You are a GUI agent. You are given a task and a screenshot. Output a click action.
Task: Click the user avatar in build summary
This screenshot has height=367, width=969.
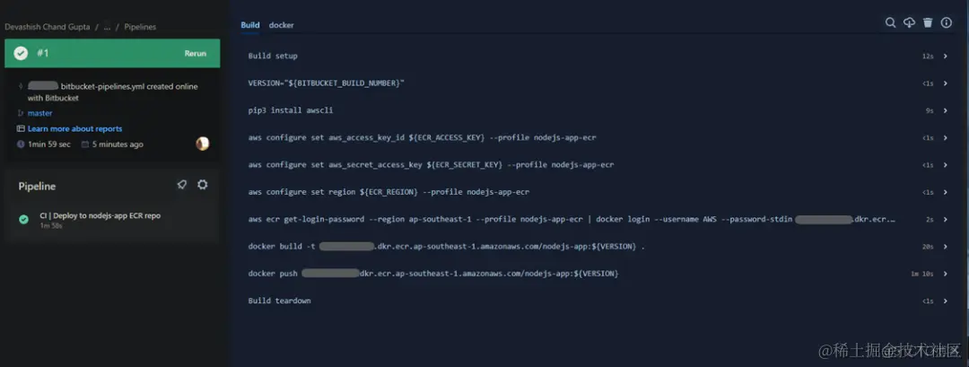coord(203,144)
